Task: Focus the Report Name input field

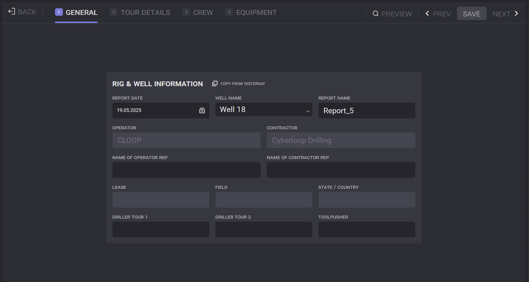Action: pyautogui.click(x=366, y=110)
